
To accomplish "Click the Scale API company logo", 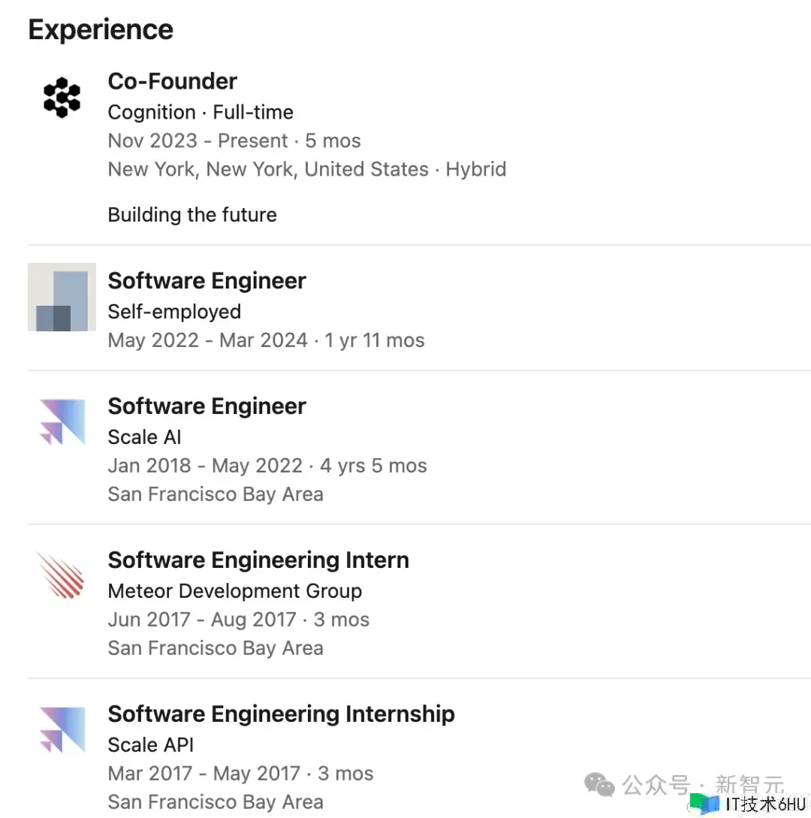I will click(x=62, y=730).
